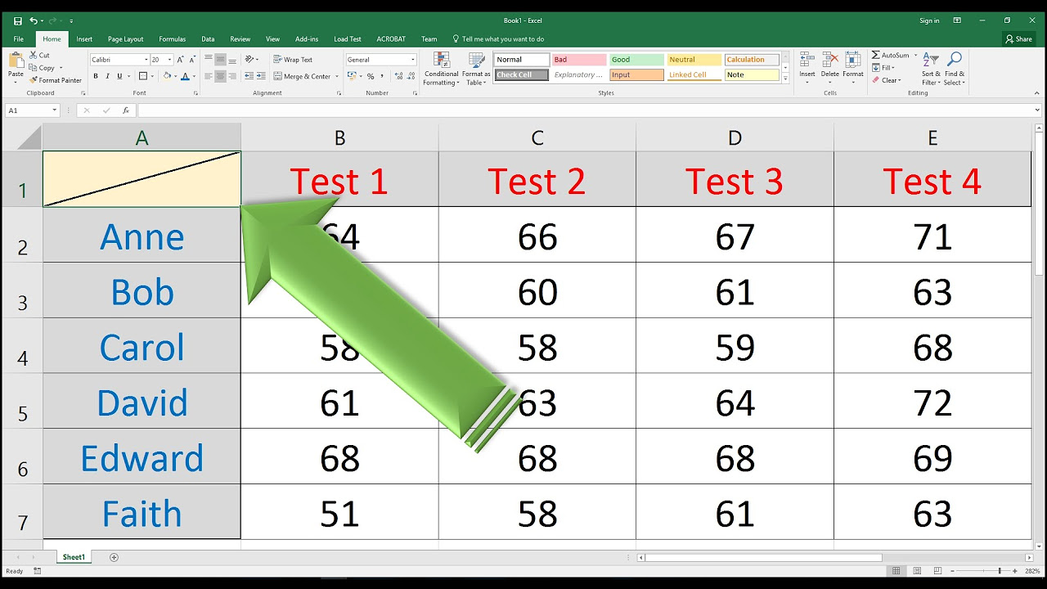Image resolution: width=1047 pixels, height=589 pixels.
Task: Toggle Bold formatting
Action: point(96,76)
